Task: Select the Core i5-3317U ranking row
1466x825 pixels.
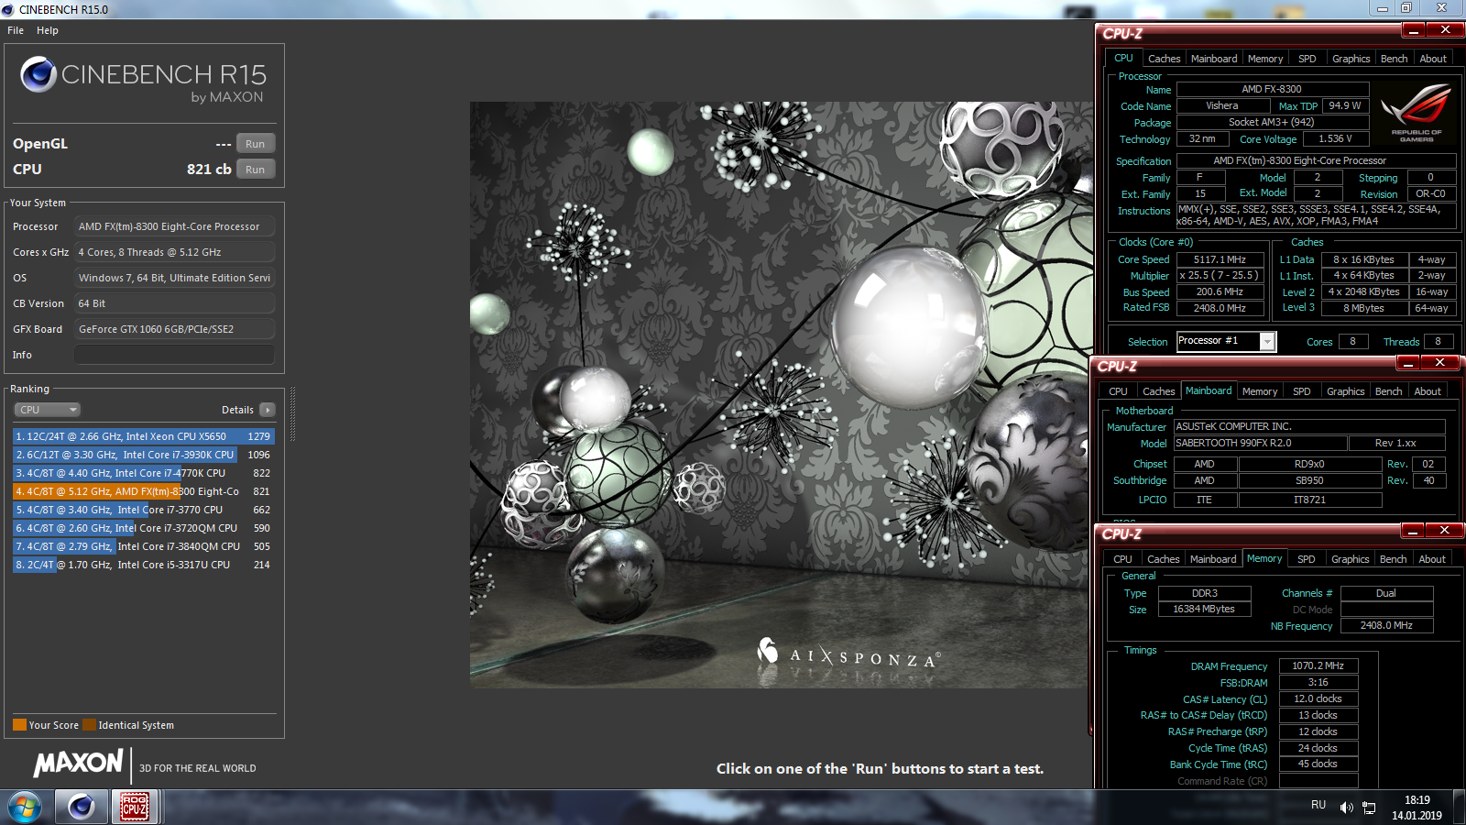Action: point(144,565)
